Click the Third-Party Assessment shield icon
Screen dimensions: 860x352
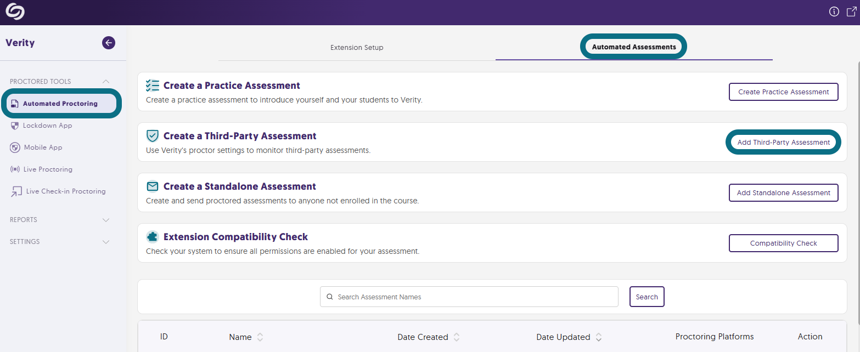[153, 136]
